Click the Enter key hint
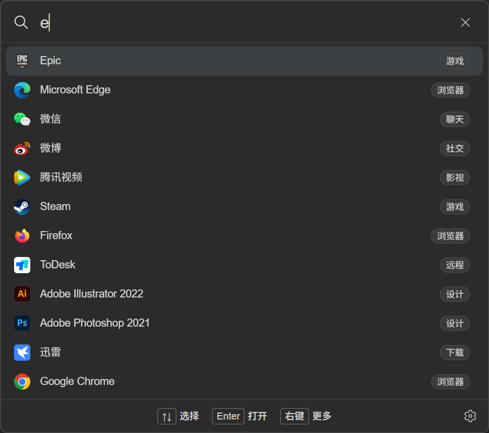This screenshot has width=489, height=433. coord(228,416)
